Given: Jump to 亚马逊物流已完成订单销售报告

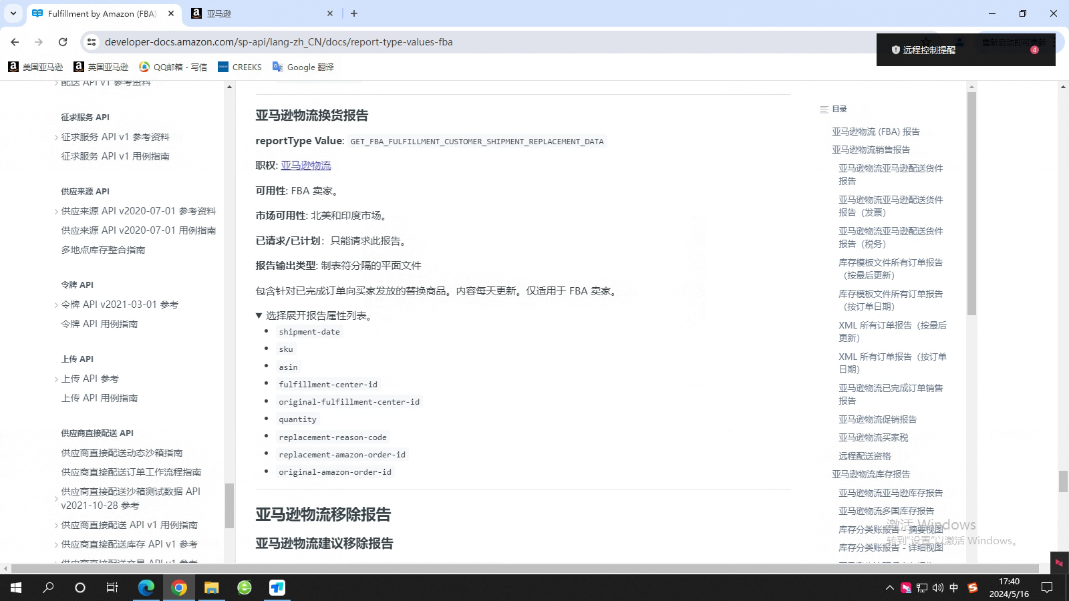Looking at the screenshot, I should click(x=891, y=394).
